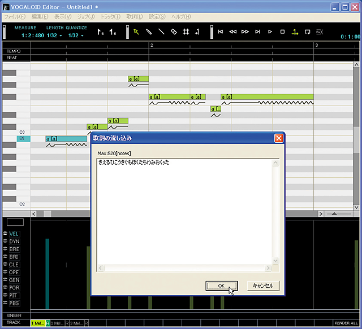This screenshot has height=329, width=362.
Task: Select the eraser tool
Action: click(x=174, y=32)
